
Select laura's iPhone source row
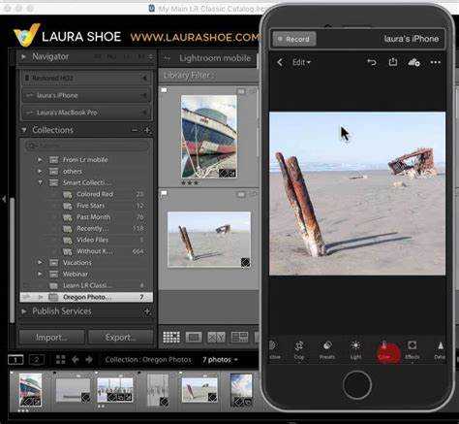(x=86, y=95)
